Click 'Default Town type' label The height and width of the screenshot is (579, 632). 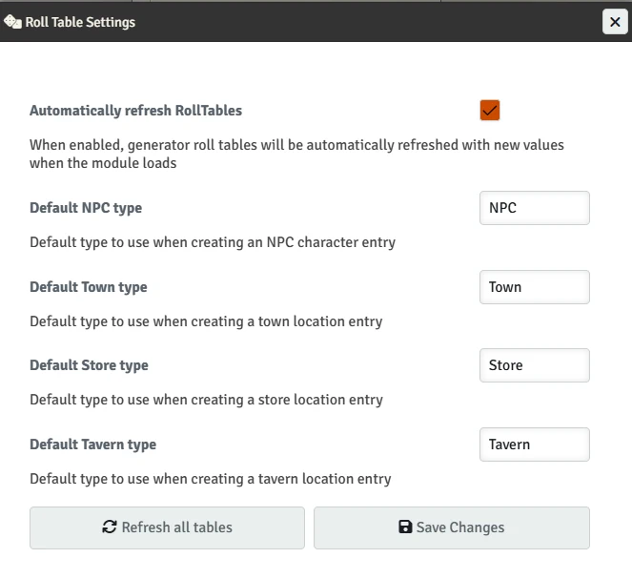click(89, 287)
